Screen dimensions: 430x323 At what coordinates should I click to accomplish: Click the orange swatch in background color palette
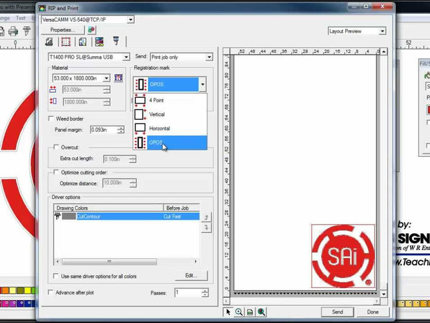coord(5,290)
